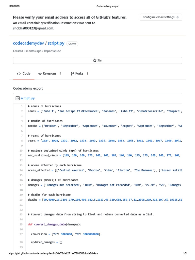This screenshot has height=260, width=195.
Task: Click line number 20 for deaths list
Action: 21,200
